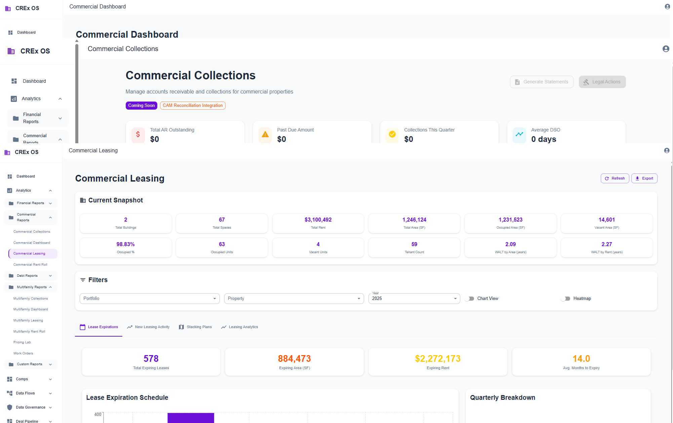Image resolution: width=673 pixels, height=423 pixels.
Task: Click the Data Governance shield icon
Action: 10,407
